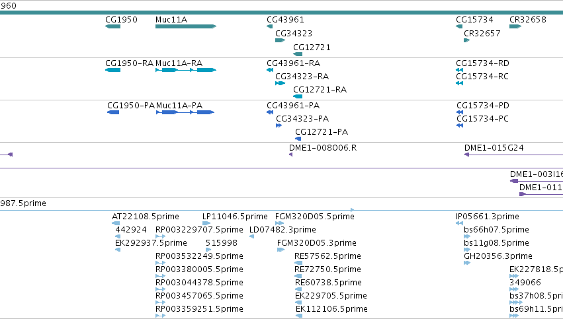
Task: Click the RP003532249.5prime EST label
Action: click(199, 256)
